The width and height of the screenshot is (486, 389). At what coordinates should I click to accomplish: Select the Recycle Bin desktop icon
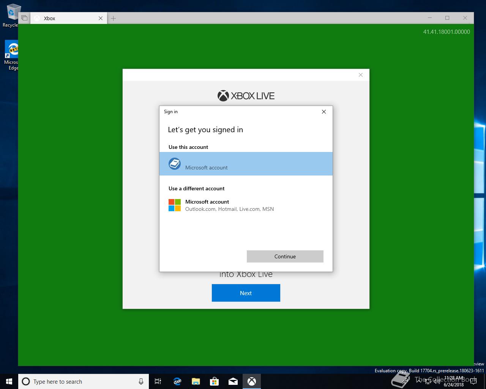click(11, 15)
